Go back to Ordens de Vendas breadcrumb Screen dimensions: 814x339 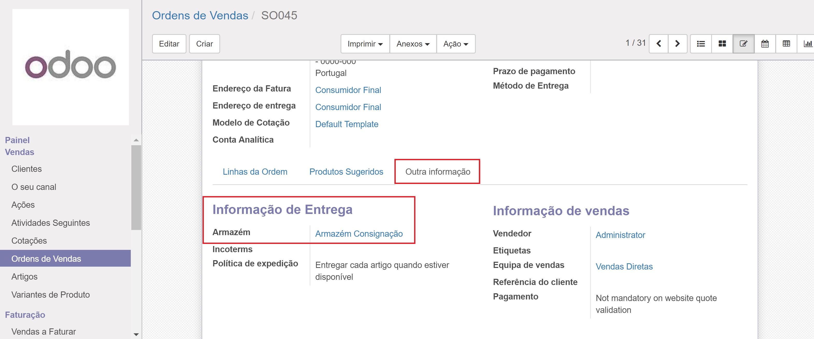(x=200, y=16)
